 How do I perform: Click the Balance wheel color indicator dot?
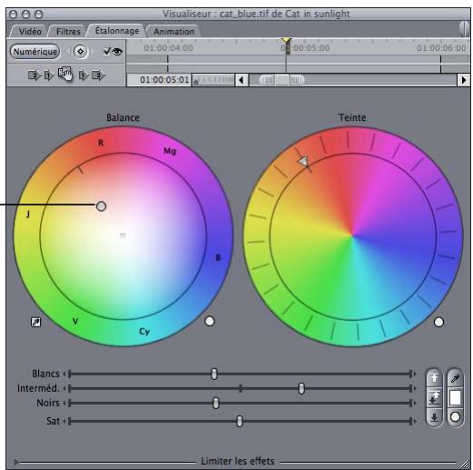pos(101,206)
